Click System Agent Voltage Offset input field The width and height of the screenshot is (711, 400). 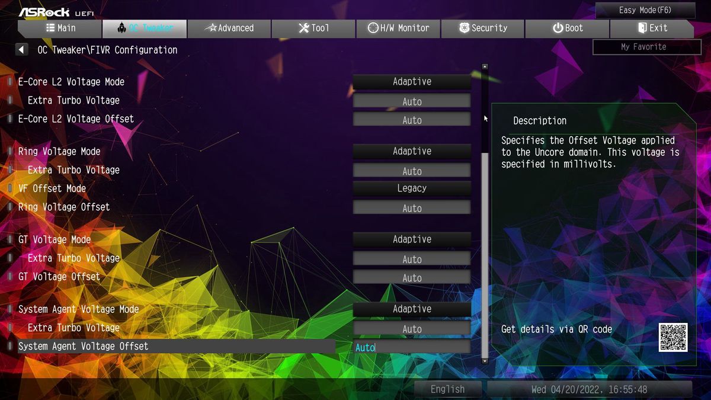pos(412,347)
